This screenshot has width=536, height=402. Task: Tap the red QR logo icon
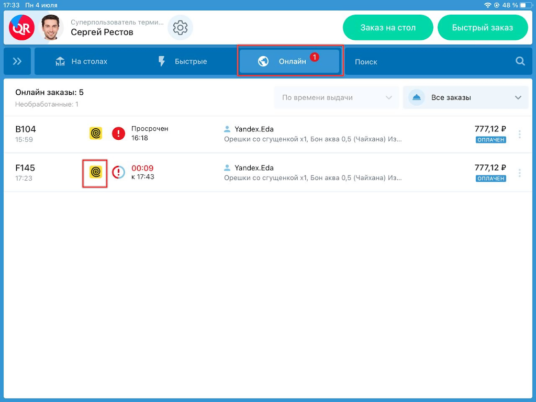(x=21, y=28)
